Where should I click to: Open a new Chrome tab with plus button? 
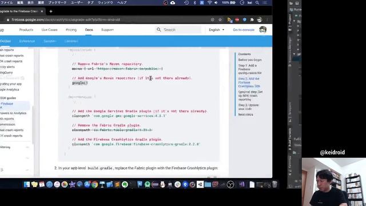point(51,11)
